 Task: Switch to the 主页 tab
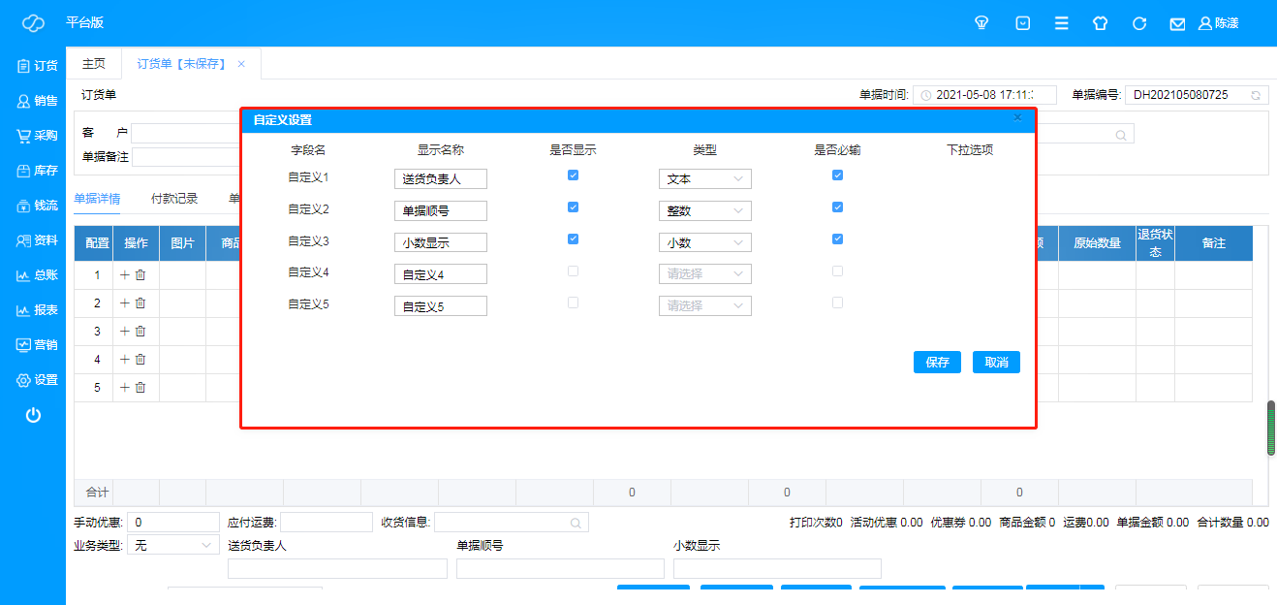coord(94,64)
